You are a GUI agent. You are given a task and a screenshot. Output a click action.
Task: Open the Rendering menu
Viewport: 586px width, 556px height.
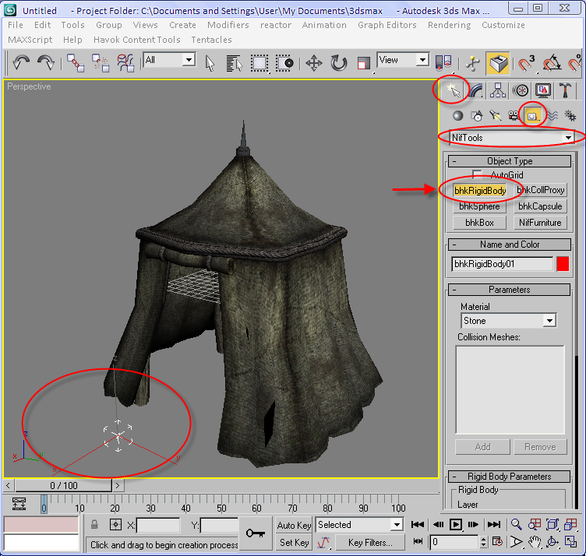click(x=449, y=25)
